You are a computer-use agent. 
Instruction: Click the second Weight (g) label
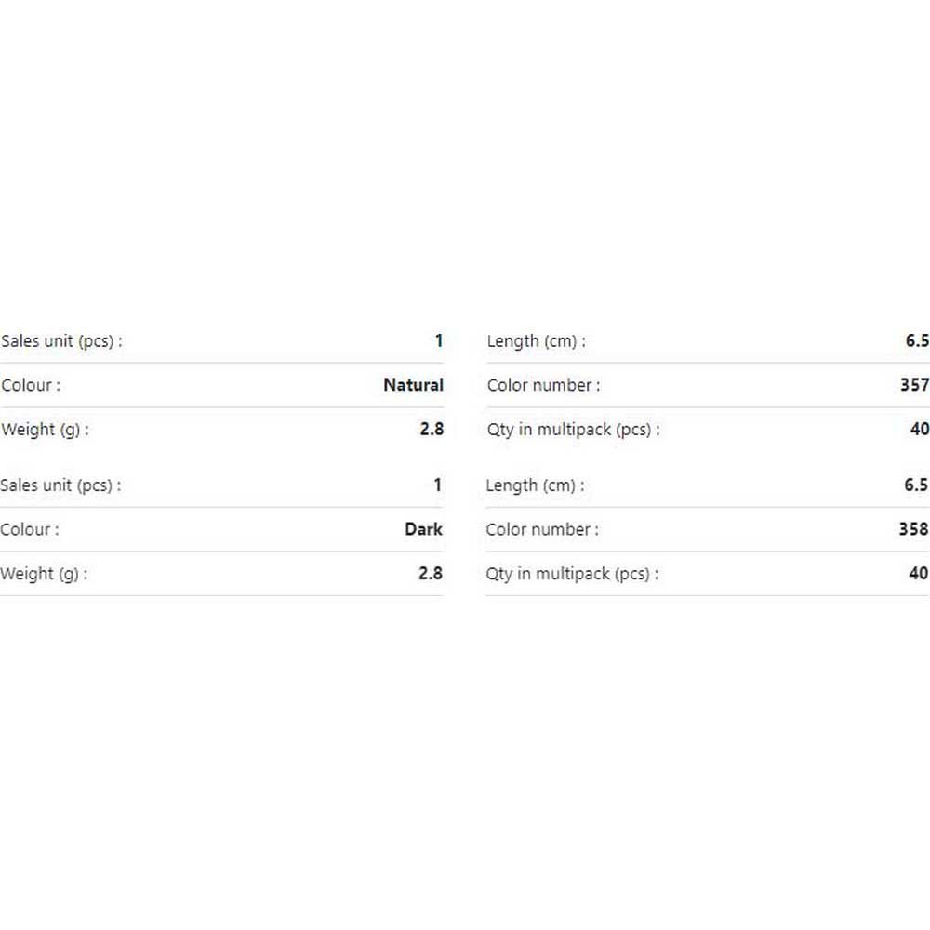coord(44,574)
